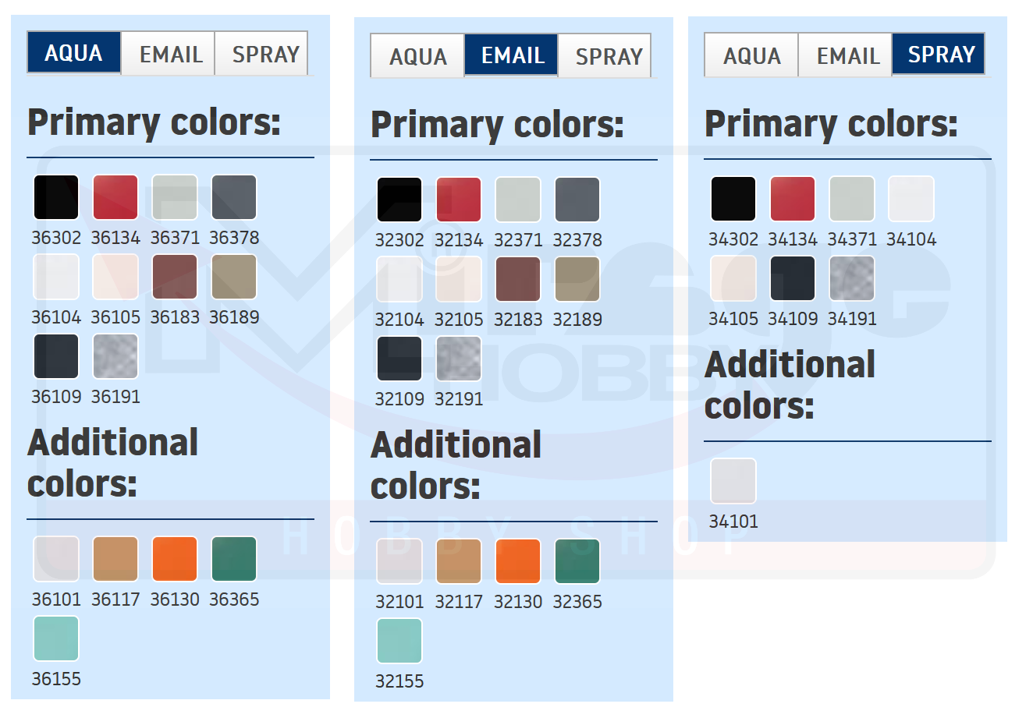This screenshot has width=1033, height=725.
Task: Switch to EMAIL tab in left panel
Action: [x=170, y=54]
